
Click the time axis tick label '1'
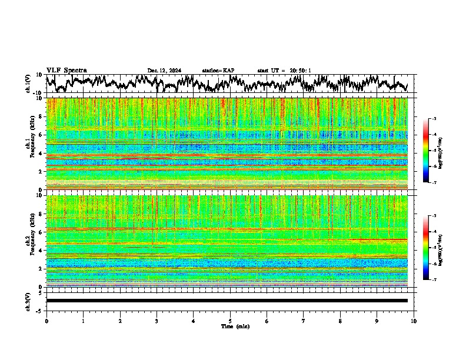83,321
